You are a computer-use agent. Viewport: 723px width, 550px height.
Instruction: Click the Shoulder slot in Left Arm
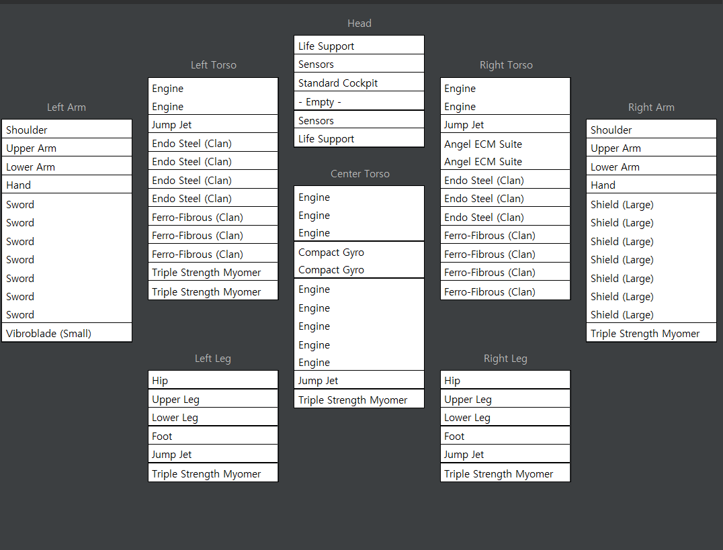[x=67, y=130]
